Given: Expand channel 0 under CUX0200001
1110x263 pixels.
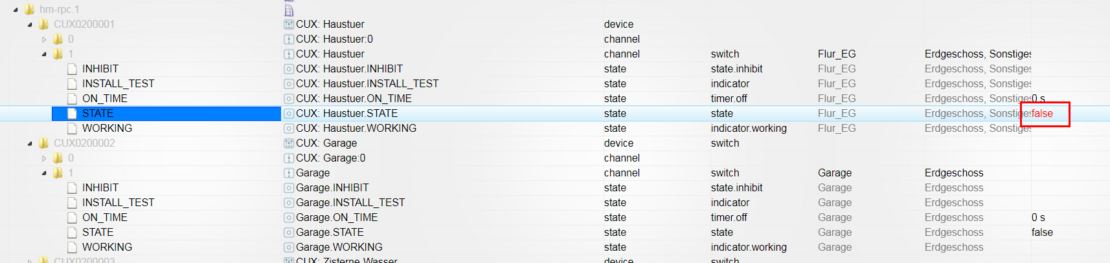Looking at the screenshot, I should (44, 39).
